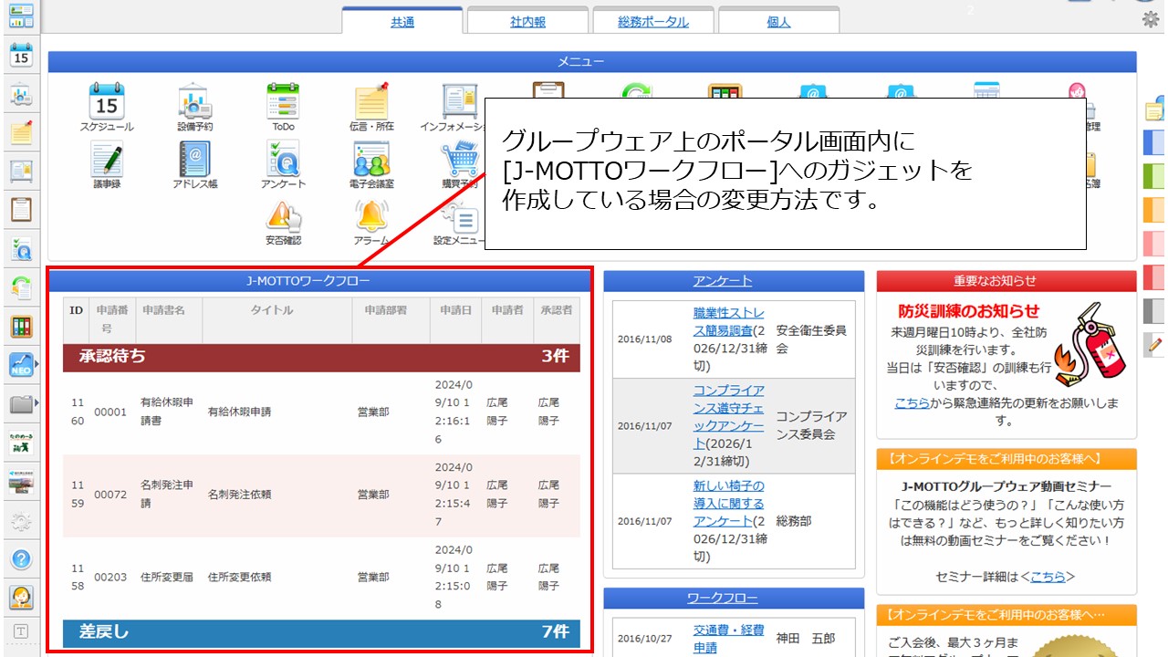Switch to the 社内報 tab
This screenshot has height=657, width=1168.
[x=527, y=22]
